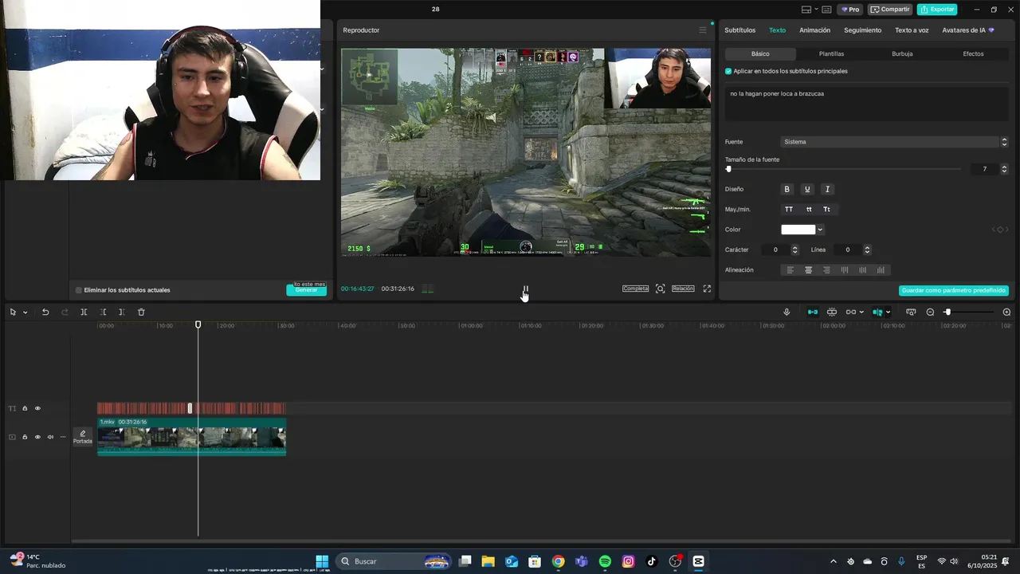This screenshot has height=574, width=1020.
Task: Open the selection tool dropdown arrow
Action: click(25, 313)
